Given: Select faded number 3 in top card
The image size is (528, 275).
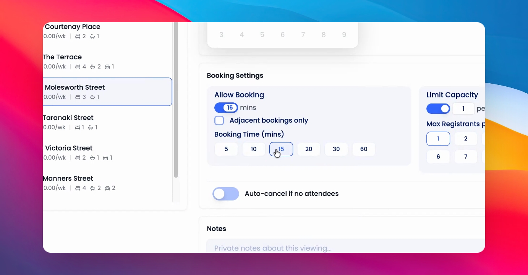Looking at the screenshot, I should (221, 35).
